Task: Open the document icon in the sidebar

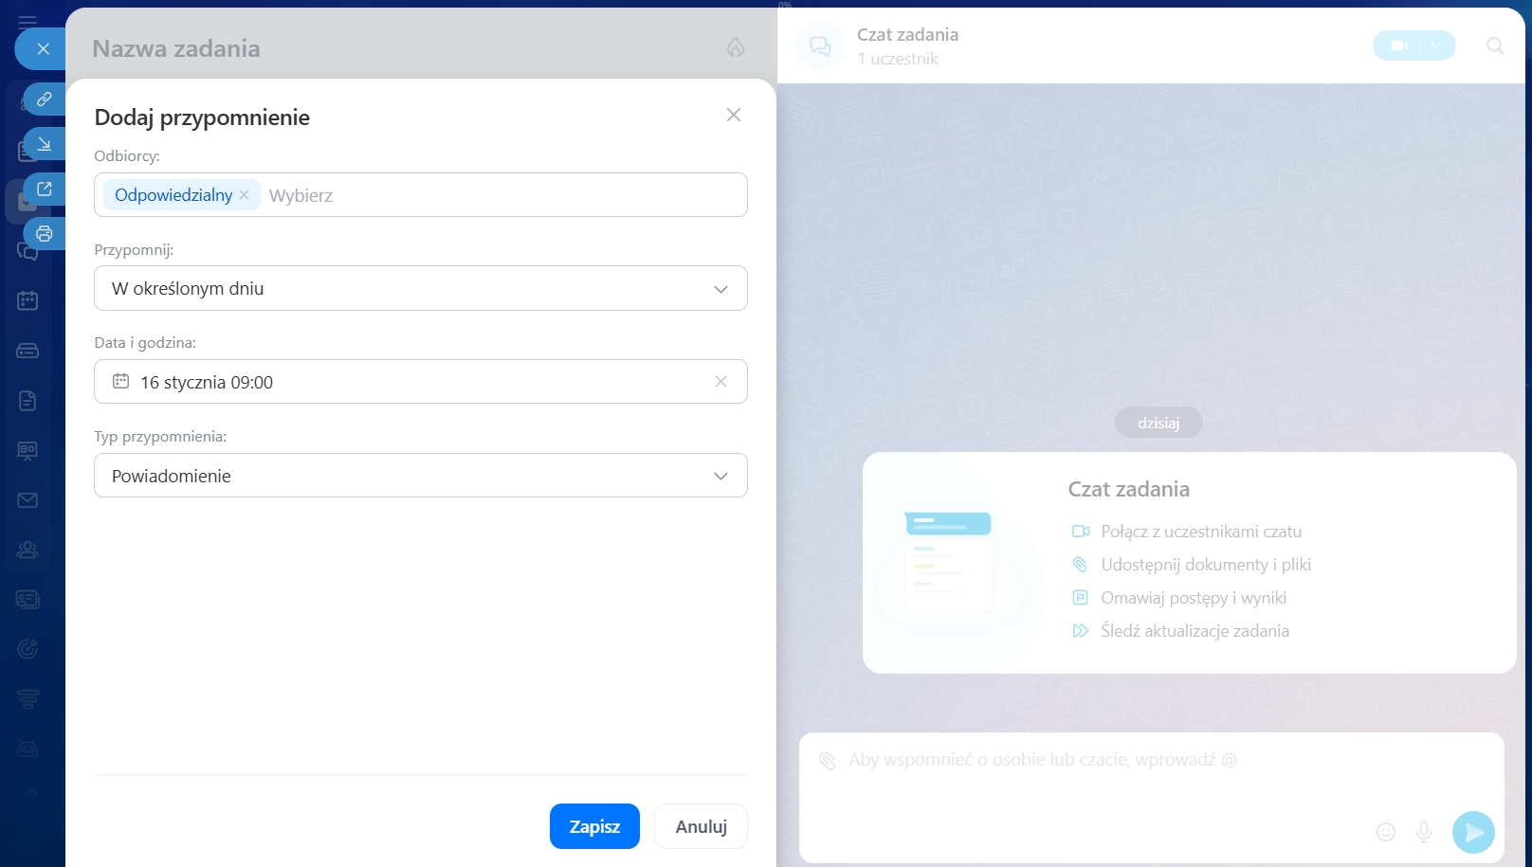Action: click(27, 401)
